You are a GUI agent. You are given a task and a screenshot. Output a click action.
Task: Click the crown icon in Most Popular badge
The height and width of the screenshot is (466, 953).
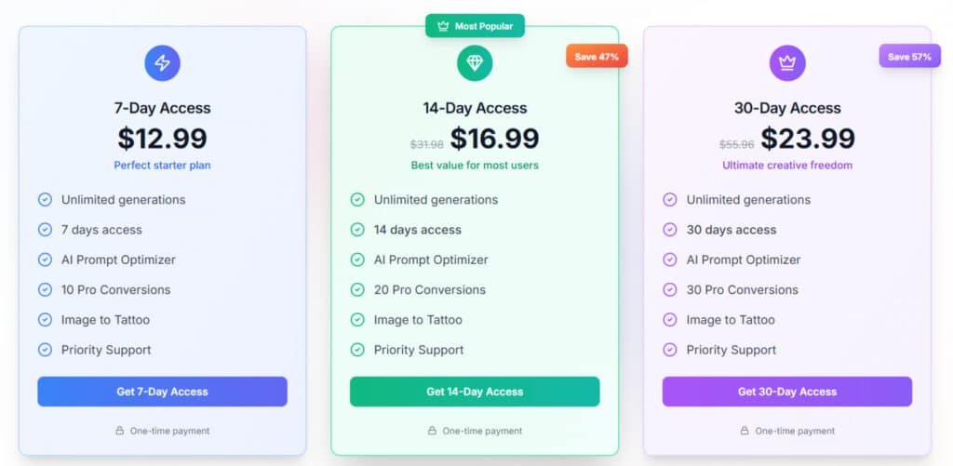tap(443, 26)
